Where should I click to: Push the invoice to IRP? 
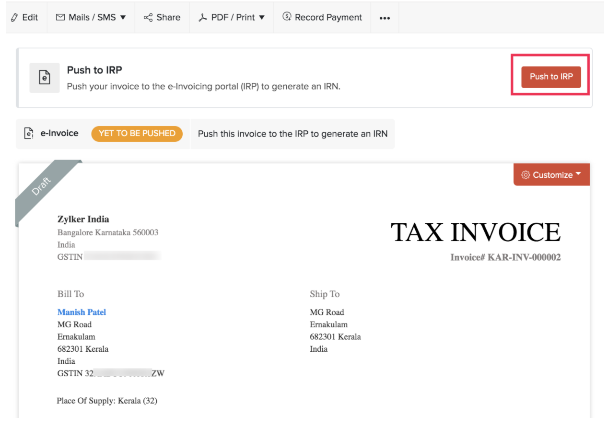550,77
